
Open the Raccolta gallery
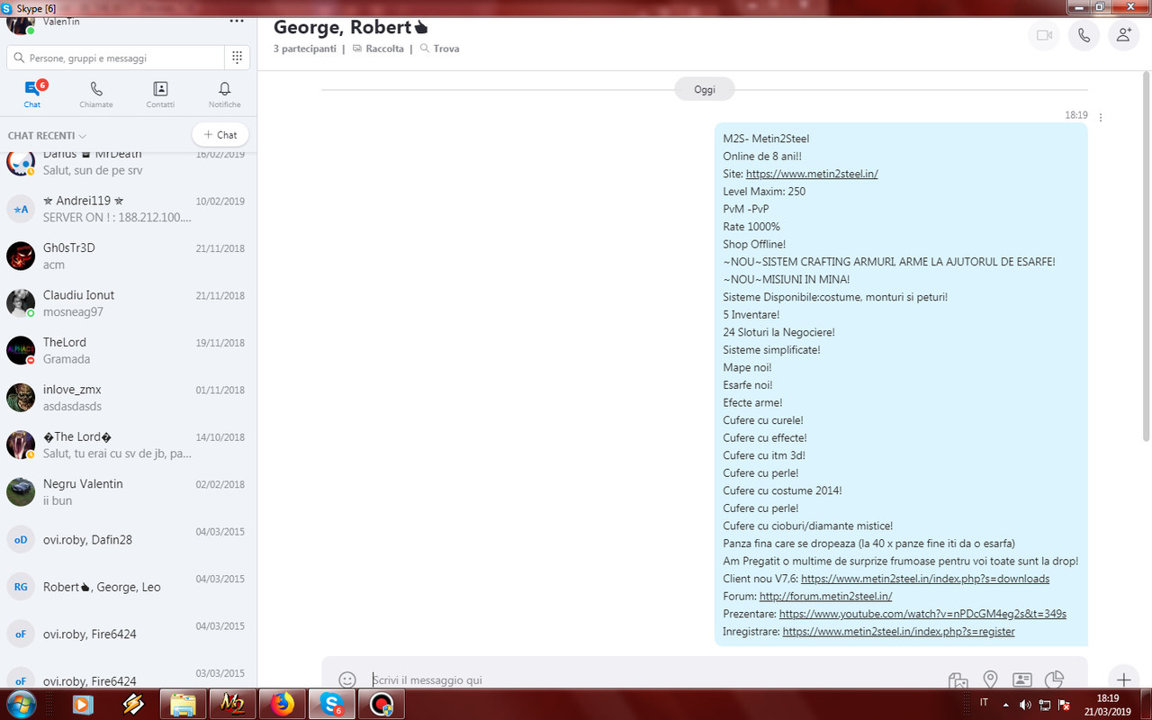[378, 49]
